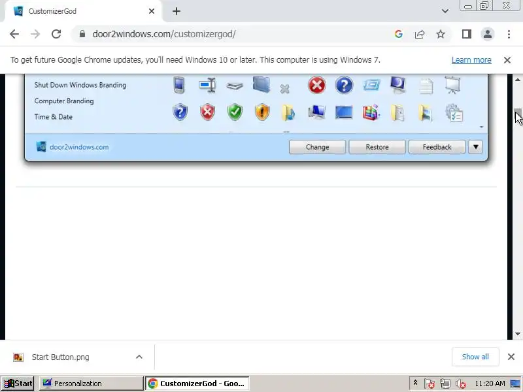Select the yellow warning shield icon
Screen dimensions: 523x392
point(262,112)
